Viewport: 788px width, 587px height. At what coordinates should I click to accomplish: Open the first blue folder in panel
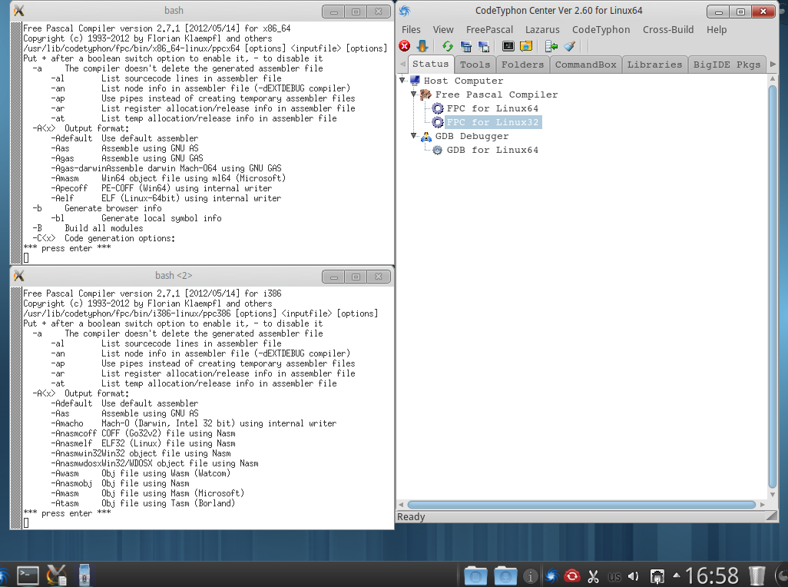coord(475,576)
